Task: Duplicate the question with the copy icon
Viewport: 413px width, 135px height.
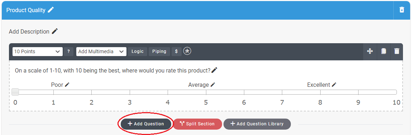Action: (384, 51)
